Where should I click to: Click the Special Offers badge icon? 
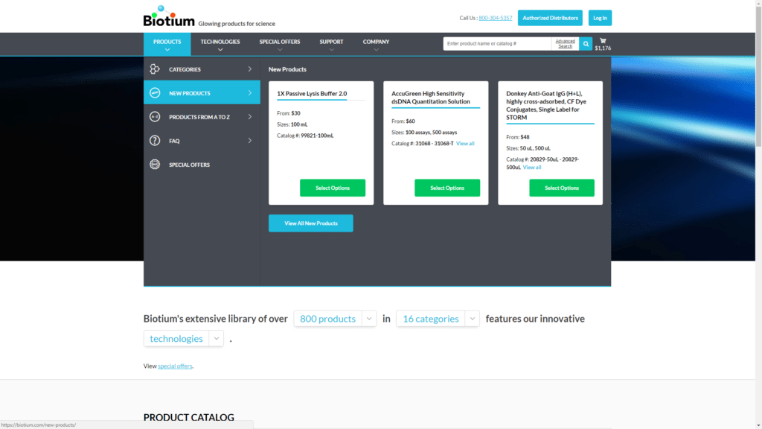point(155,165)
